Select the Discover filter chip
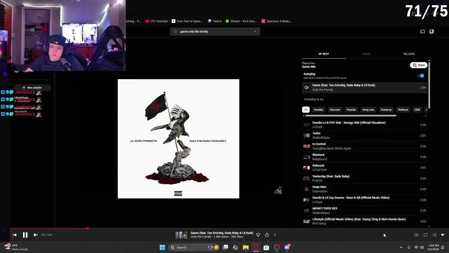 [335, 110]
